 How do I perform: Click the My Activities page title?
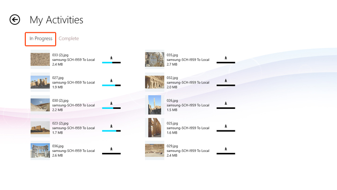tap(57, 20)
